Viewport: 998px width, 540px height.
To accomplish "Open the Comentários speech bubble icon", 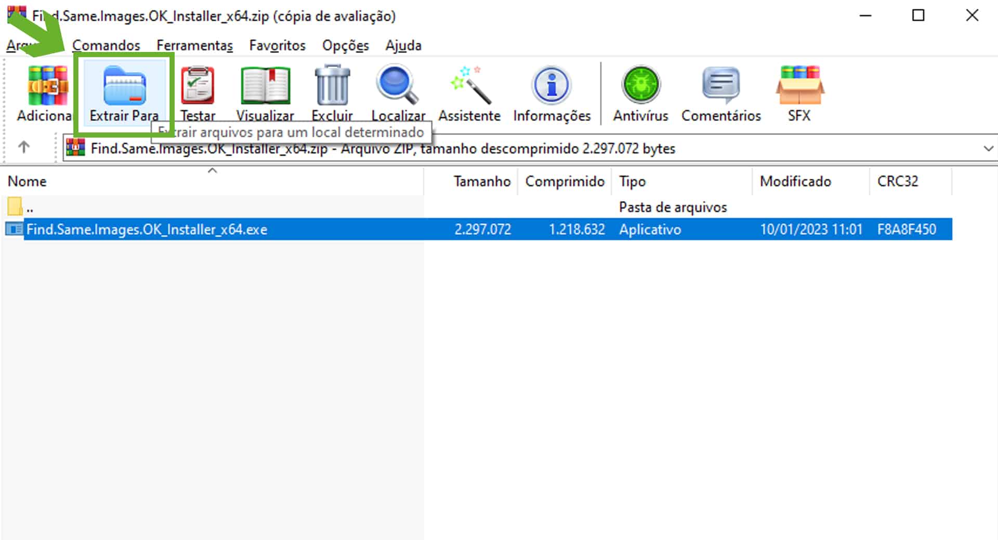I will click(x=721, y=85).
